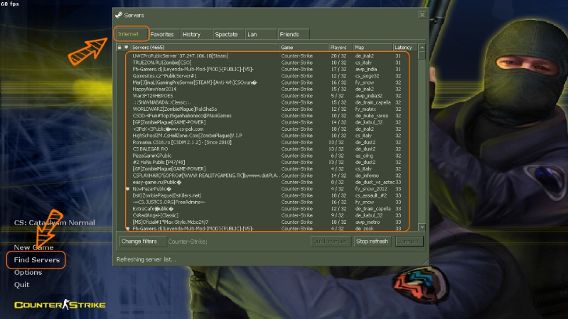Select Quit in the main menu
Image resolution: width=568 pixels, height=319 pixels.
[21, 285]
